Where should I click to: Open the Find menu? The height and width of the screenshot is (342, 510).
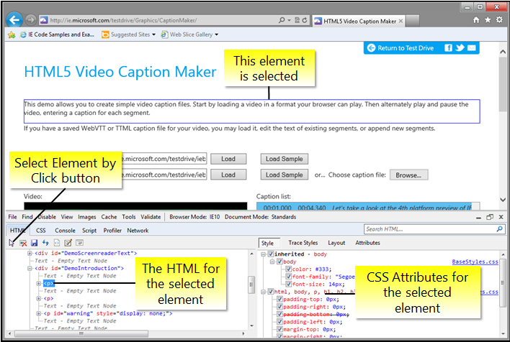click(27, 217)
